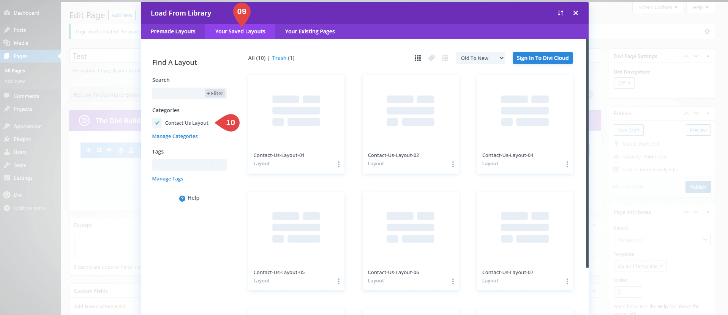Open options menu for Contact-Us-Layout-07

(x=567, y=281)
